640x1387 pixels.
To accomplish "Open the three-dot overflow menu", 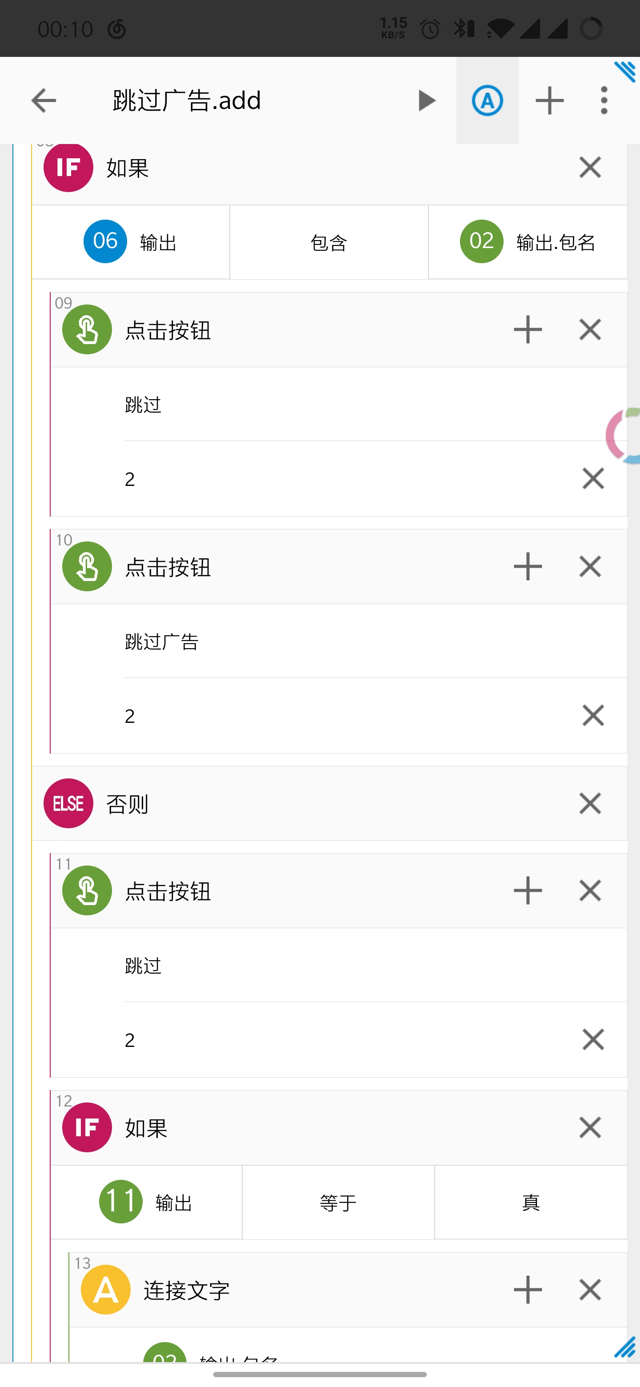I will (604, 100).
